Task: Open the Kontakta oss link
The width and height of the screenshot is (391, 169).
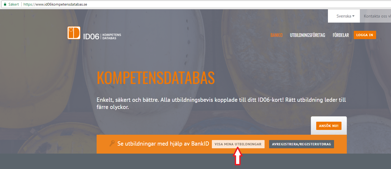Action: pos(377,16)
